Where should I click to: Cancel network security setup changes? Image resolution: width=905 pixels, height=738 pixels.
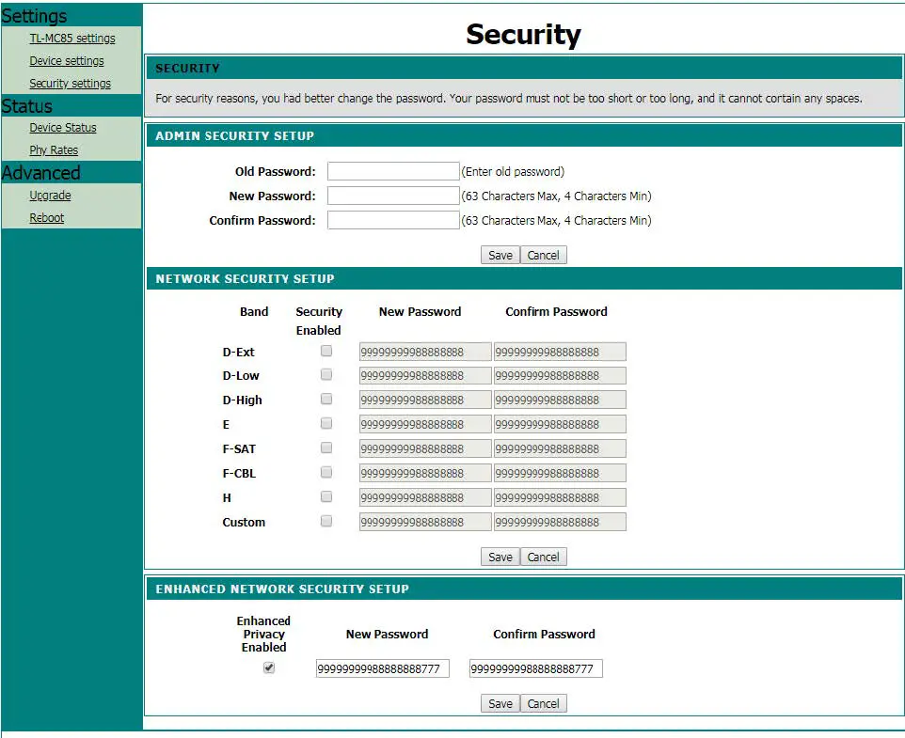[543, 557]
